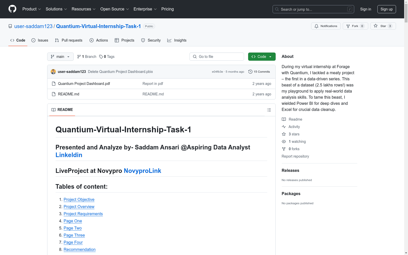This screenshot has height=255, width=408.
Task: Click the repository icon beside user-saddam123
Action: point(10,26)
